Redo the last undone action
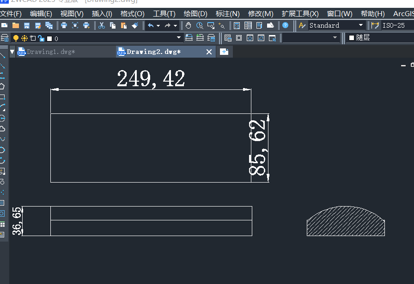Image resolution: width=414 pixels, height=284 pixels. [x=168, y=25]
